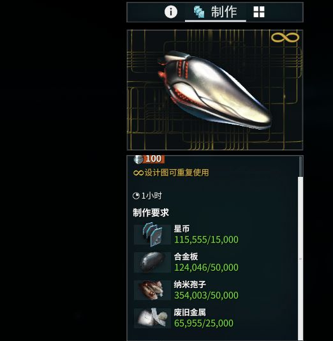Click the 100 mastery badge icon
Screen dimensions: 333x341
click(149, 159)
